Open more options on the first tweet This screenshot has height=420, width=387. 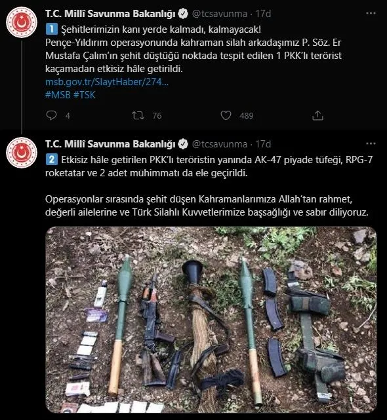(371, 13)
